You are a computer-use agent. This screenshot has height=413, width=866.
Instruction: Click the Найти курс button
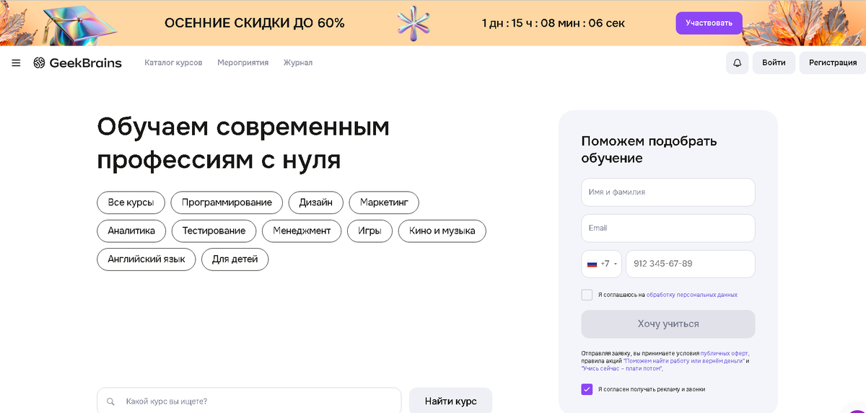[x=450, y=401]
